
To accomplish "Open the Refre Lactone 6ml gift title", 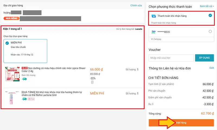I will [x=52, y=94].
